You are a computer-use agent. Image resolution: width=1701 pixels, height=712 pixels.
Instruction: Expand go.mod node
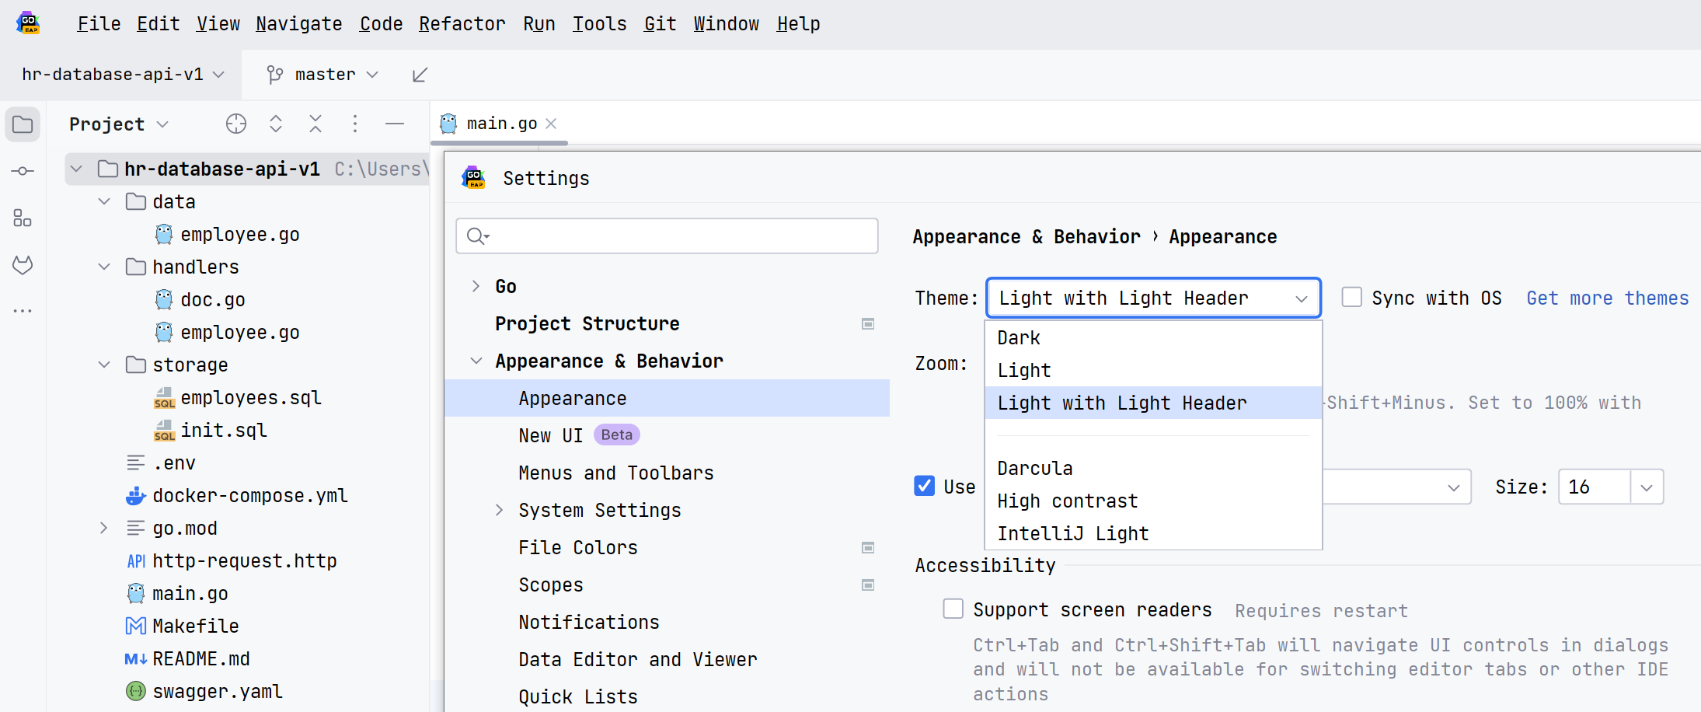104,528
